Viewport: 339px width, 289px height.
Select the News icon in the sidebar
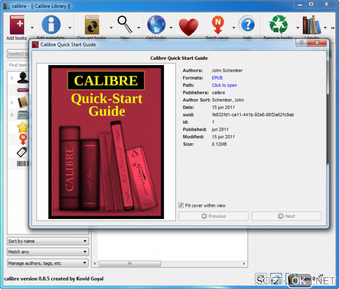pos(23,139)
